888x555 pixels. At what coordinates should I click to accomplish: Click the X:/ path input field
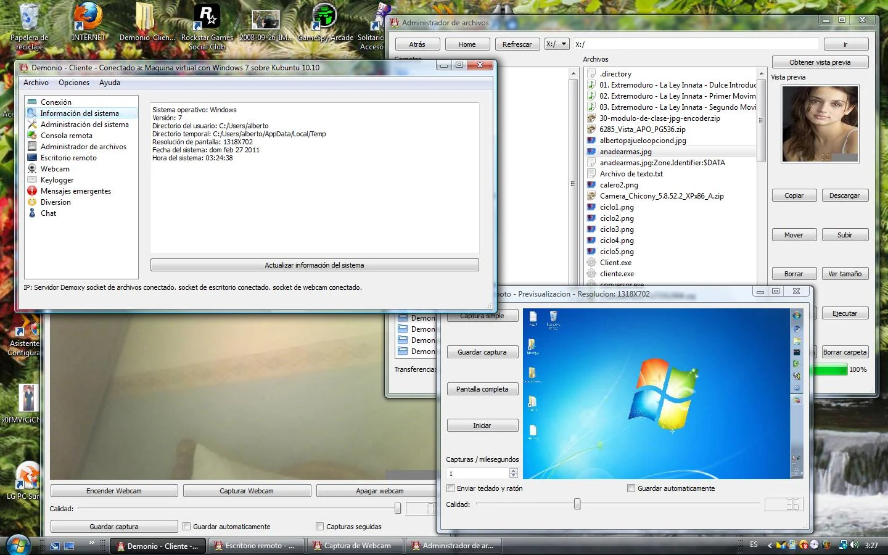tap(696, 44)
